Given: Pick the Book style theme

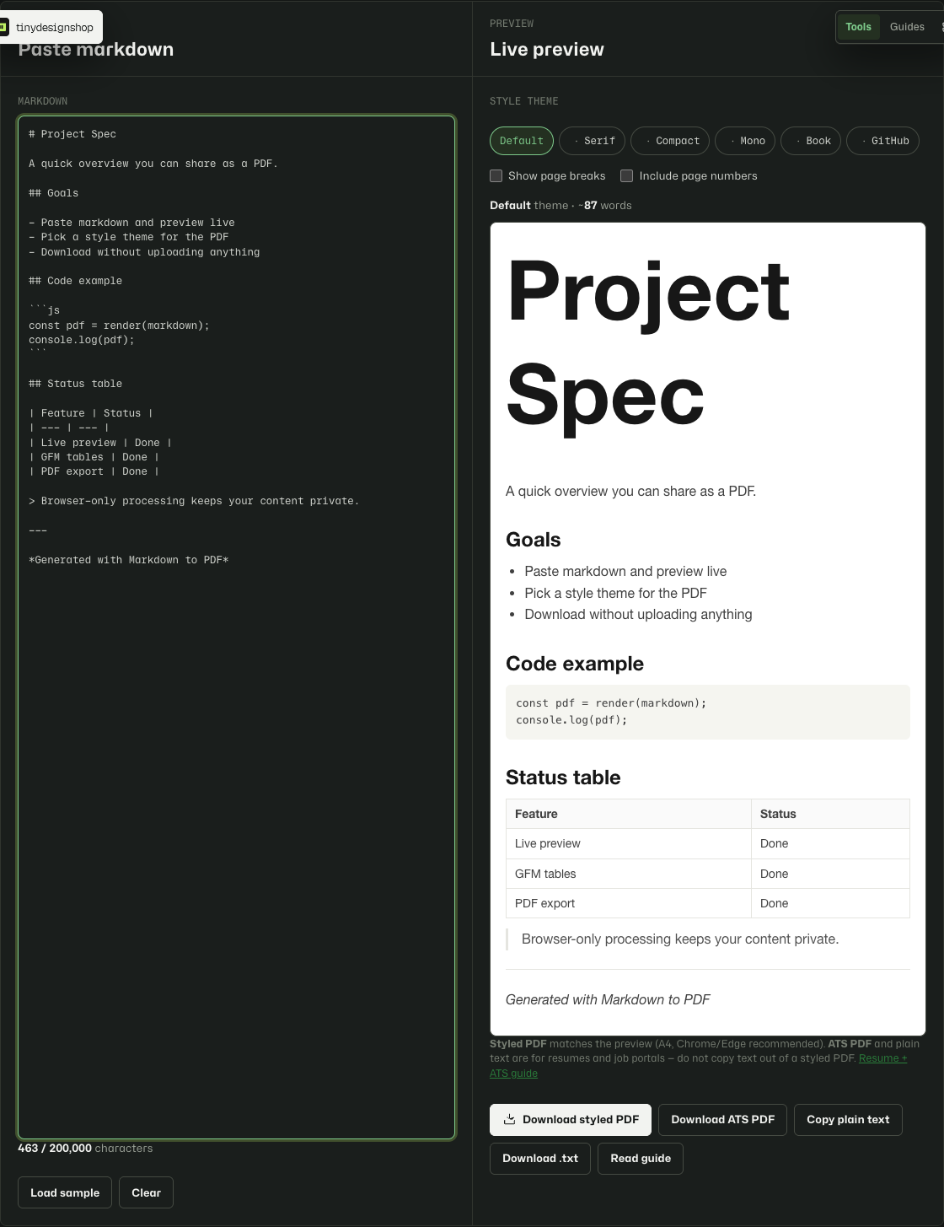Looking at the screenshot, I should pyautogui.click(x=811, y=141).
